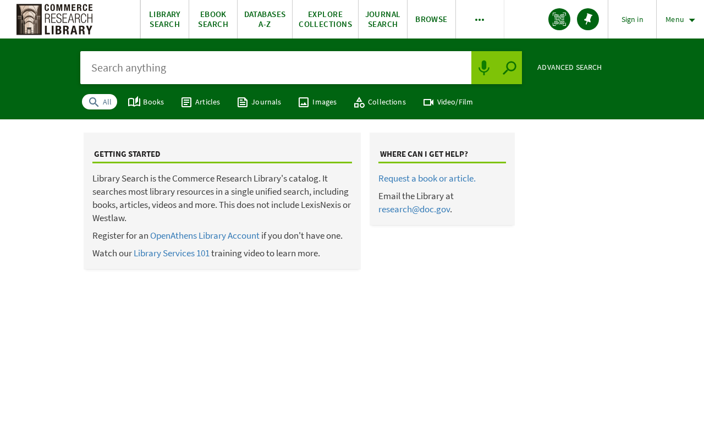This screenshot has height=440, width=704.
Task: Go to Databases A-Z
Action: click(265, 19)
